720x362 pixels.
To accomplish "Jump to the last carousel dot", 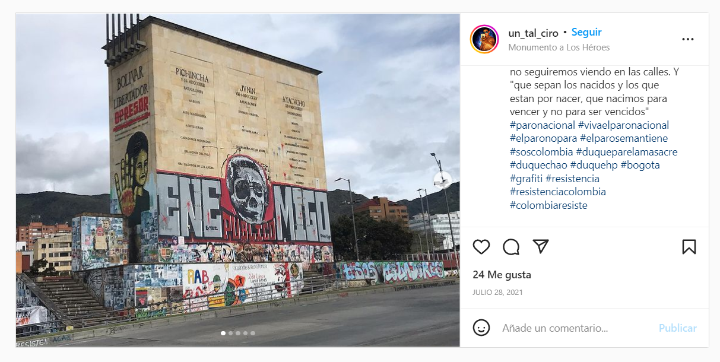I will (253, 334).
